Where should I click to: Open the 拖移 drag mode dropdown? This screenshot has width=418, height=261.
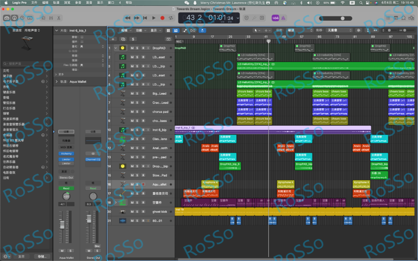pyautogui.click(x=339, y=31)
